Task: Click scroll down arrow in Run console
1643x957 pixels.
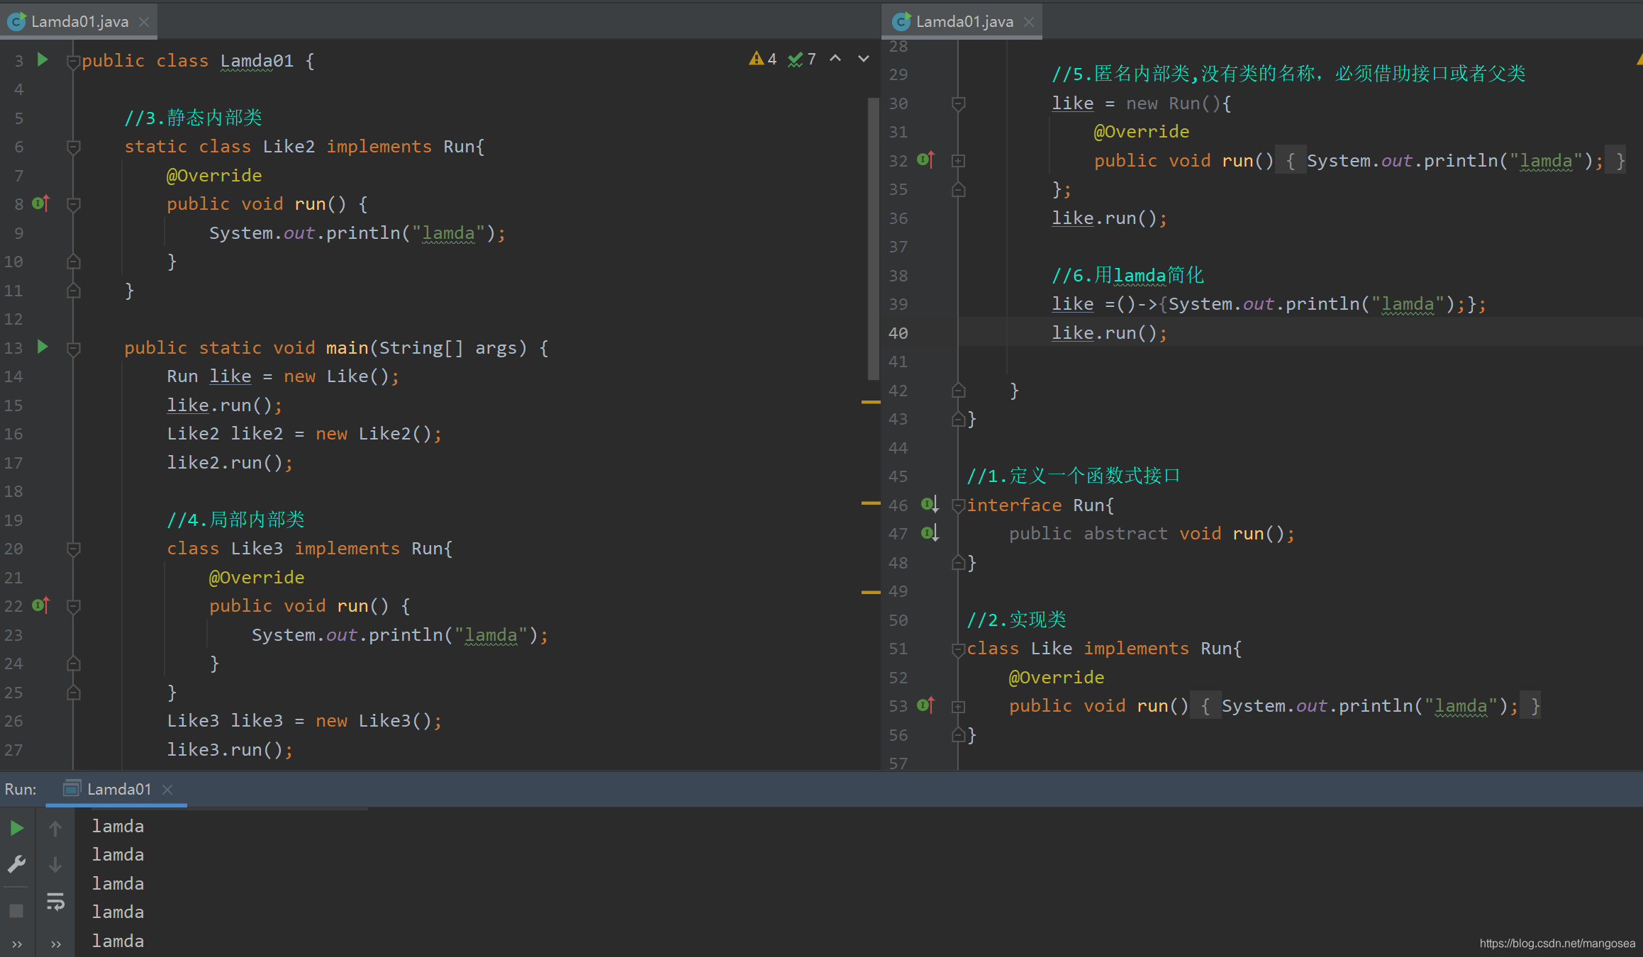Action: coord(55,864)
